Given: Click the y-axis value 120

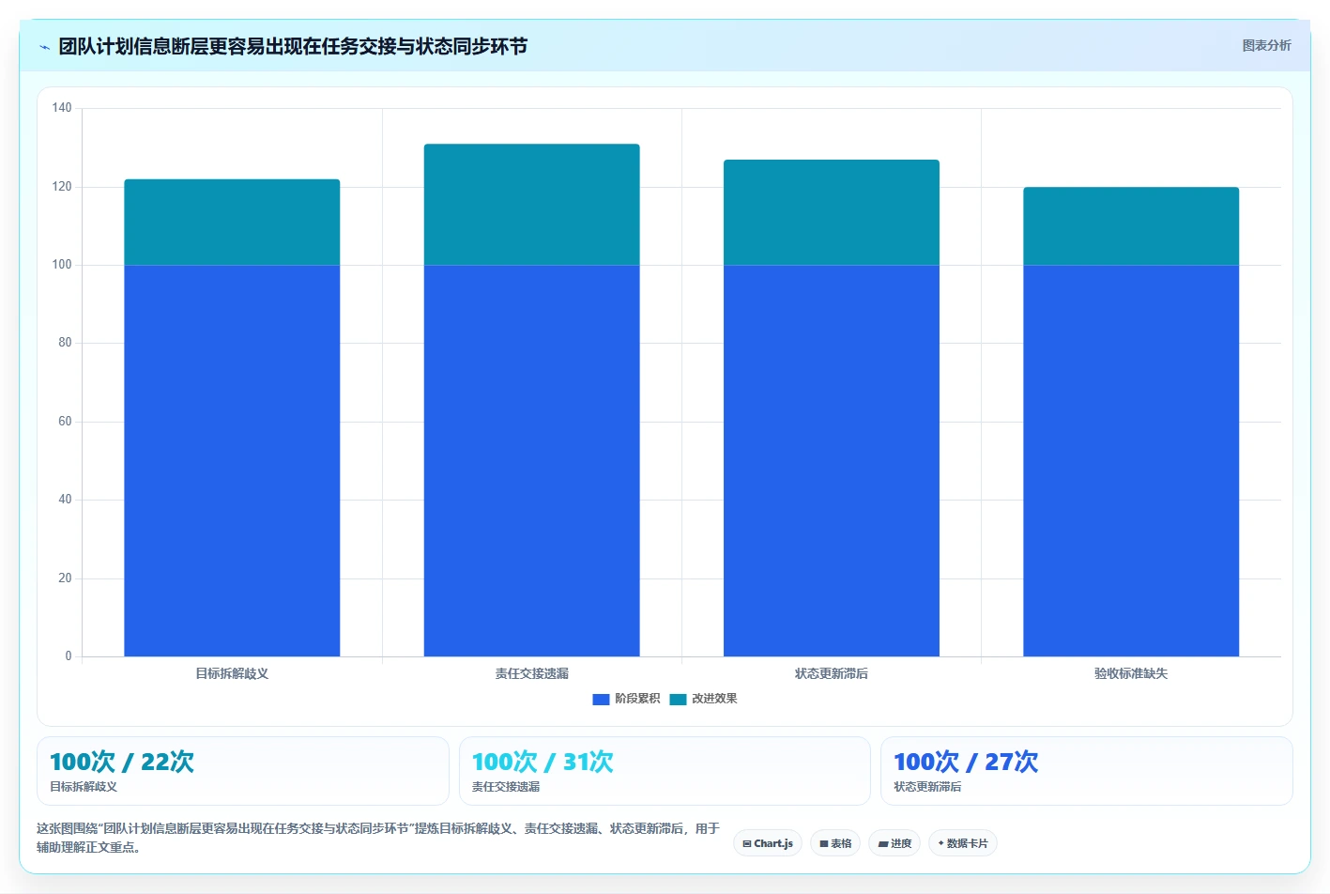Looking at the screenshot, I should pos(62,187).
